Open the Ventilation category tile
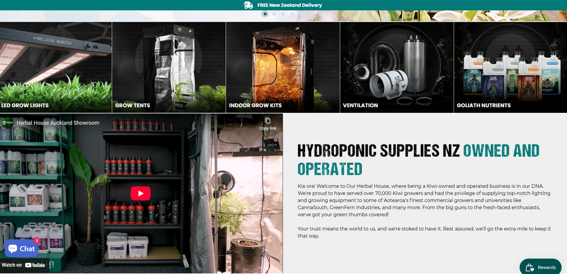The height and width of the screenshot is (274, 567). 397,67
